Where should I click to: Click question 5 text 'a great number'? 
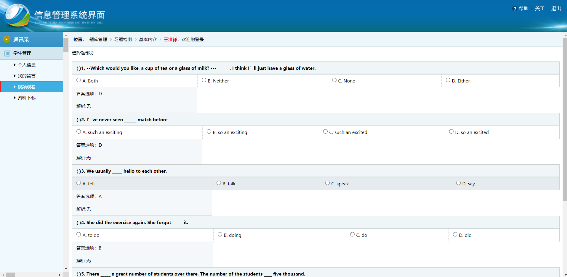[x=191, y=274]
